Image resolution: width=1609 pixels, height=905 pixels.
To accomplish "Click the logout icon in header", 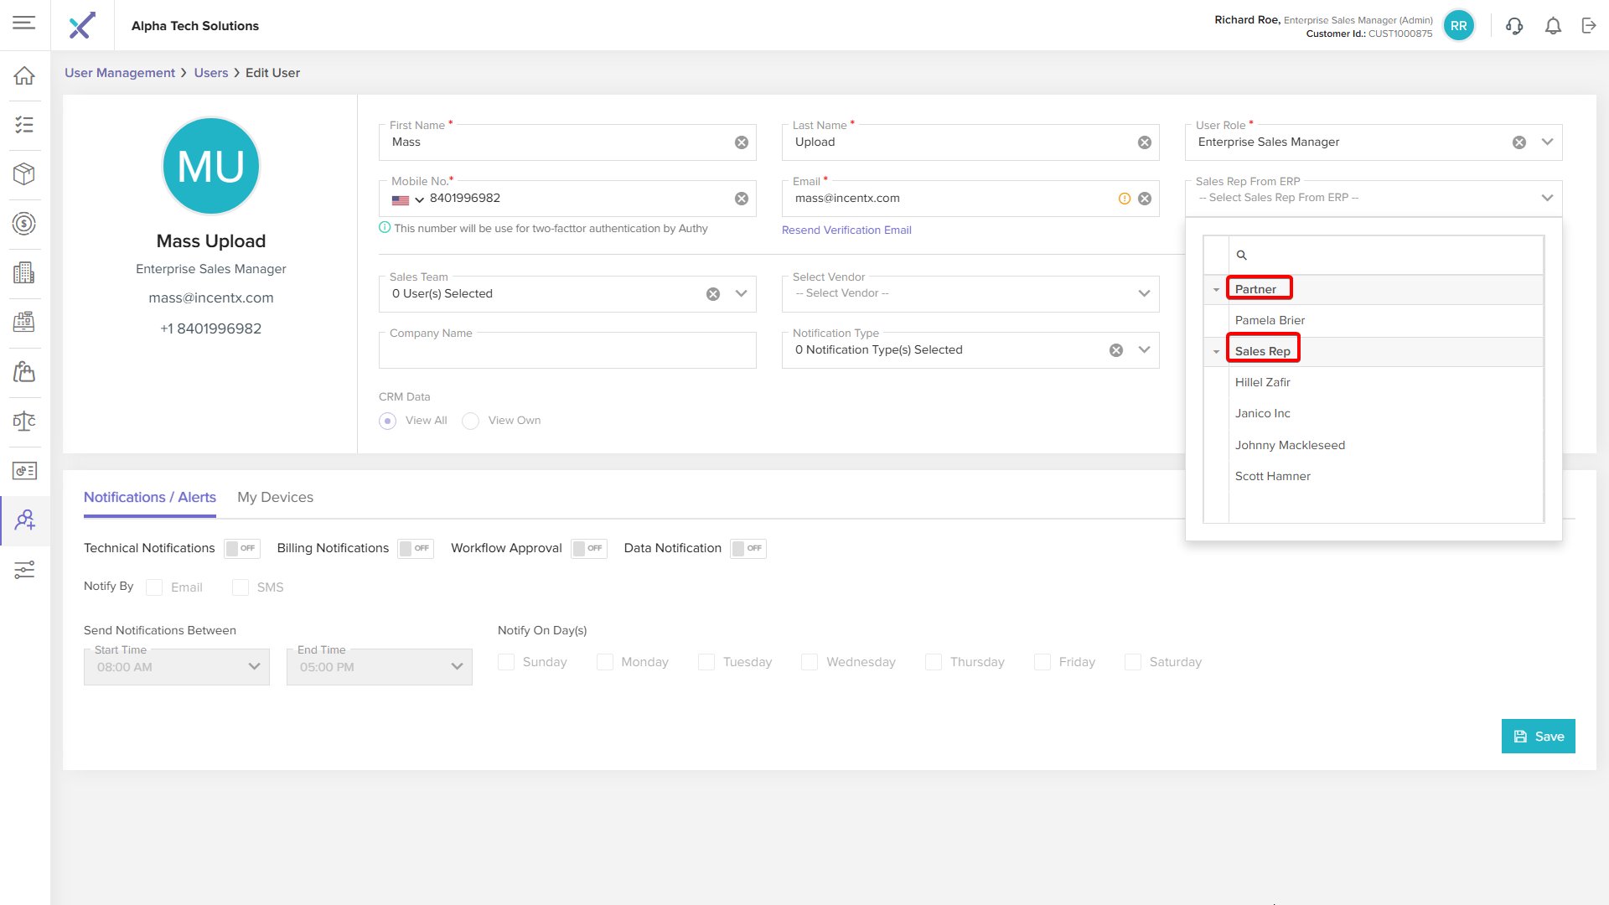I will 1589,26.
